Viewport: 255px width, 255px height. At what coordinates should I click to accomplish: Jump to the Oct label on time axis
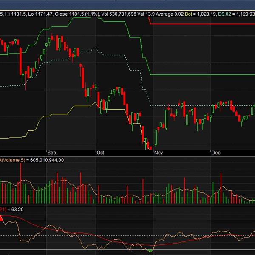click(100, 153)
